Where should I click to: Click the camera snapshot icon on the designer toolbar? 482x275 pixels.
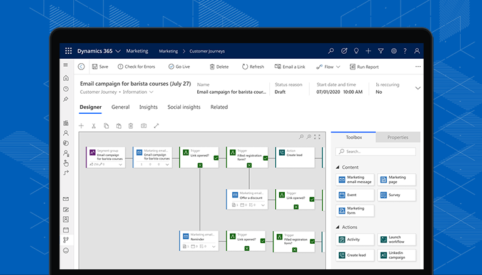(x=143, y=126)
